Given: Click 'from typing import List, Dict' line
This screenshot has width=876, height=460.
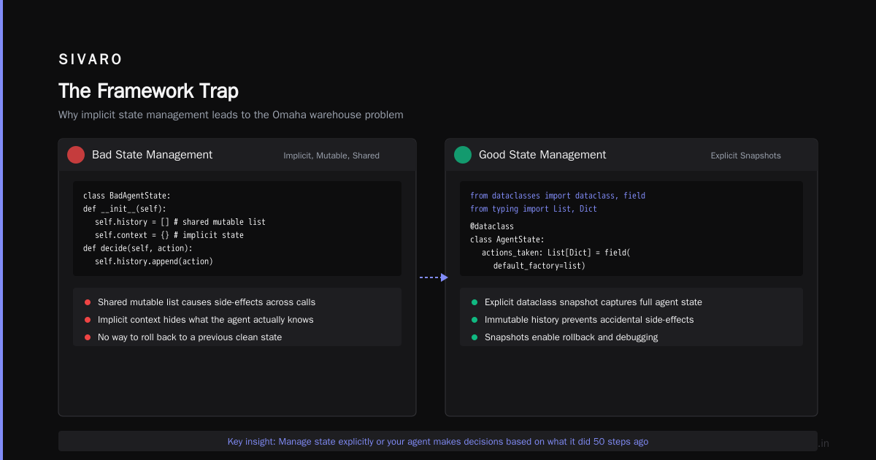Looking at the screenshot, I should tap(534, 209).
